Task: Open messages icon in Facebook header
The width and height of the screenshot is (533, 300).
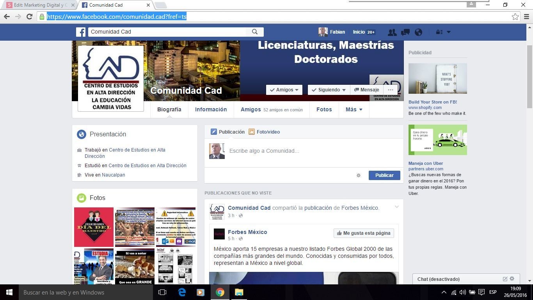Action: point(405,32)
